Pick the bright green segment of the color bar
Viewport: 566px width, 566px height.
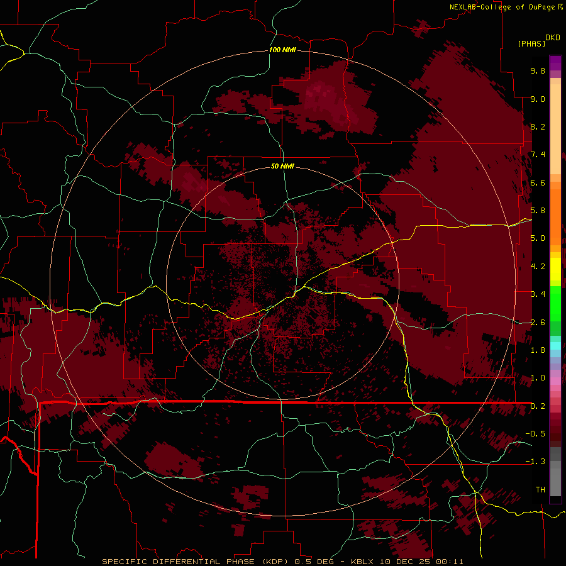[555, 304]
